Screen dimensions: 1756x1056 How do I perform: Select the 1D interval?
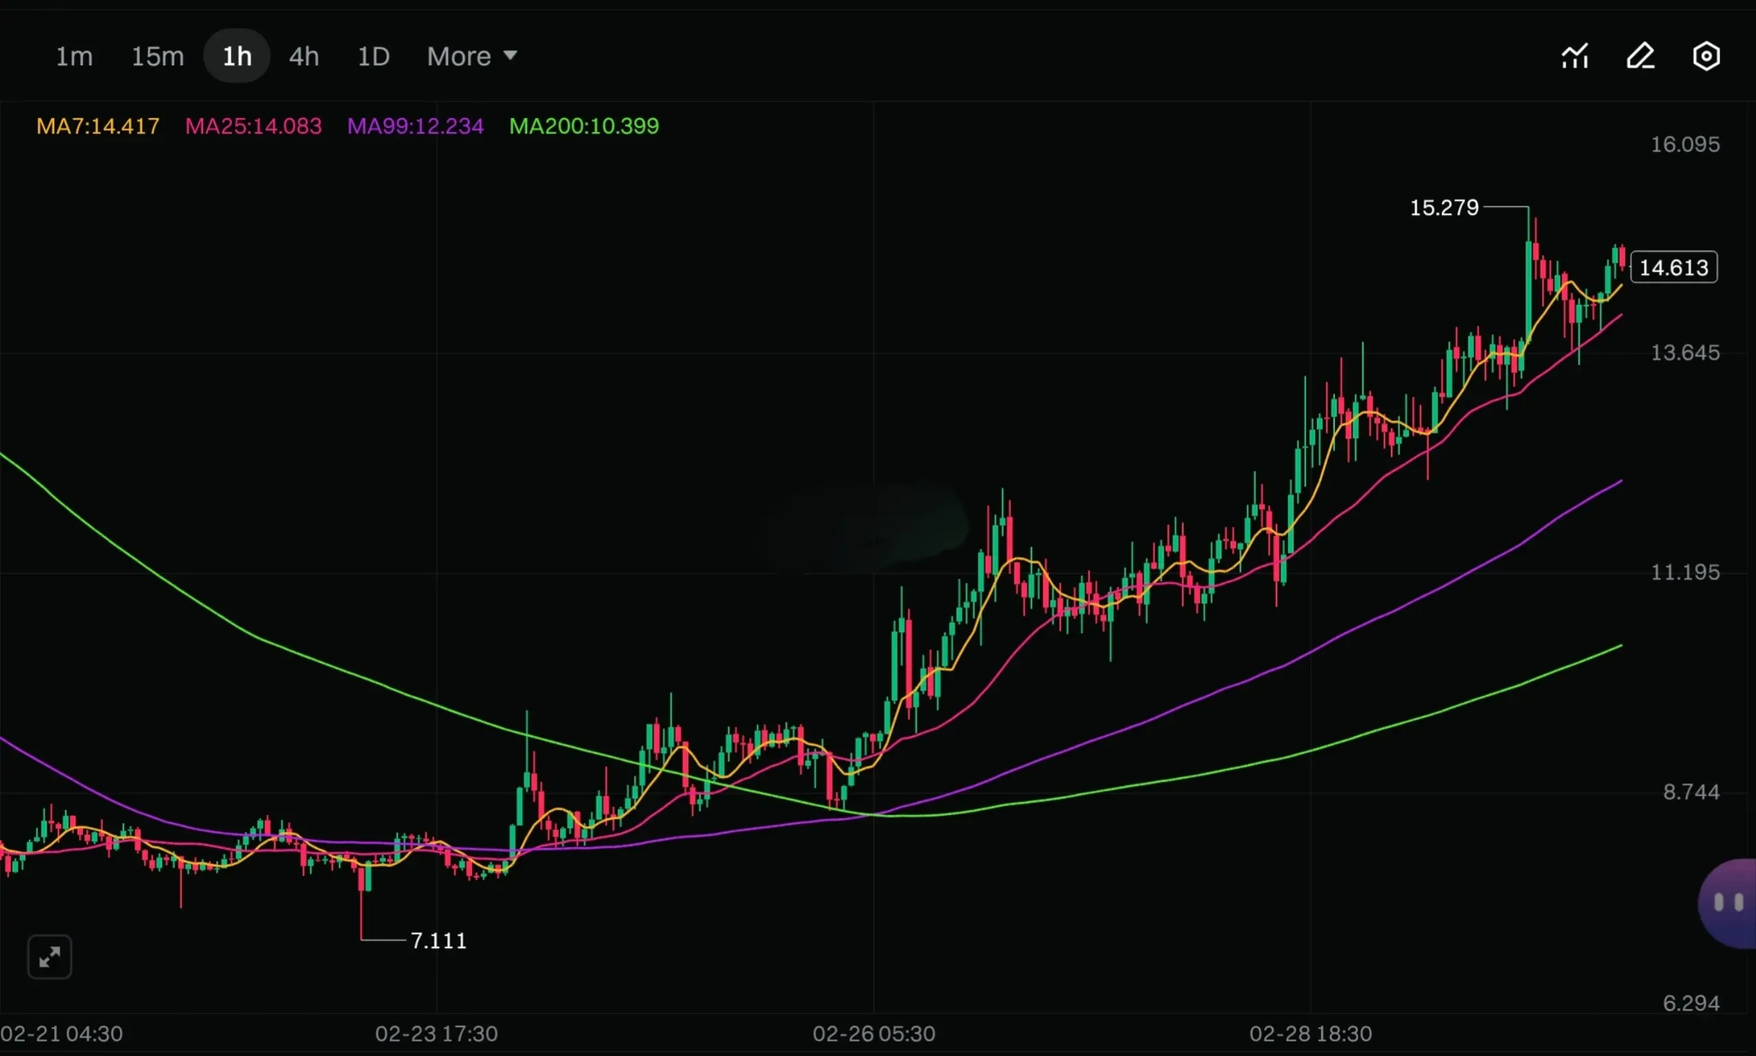[373, 56]
